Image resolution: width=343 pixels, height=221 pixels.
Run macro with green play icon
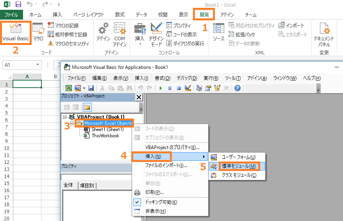click(x=161, y=88)
